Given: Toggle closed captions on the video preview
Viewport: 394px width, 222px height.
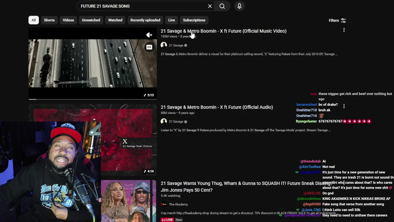Looking at the screenshot, I should coord(149,47).
